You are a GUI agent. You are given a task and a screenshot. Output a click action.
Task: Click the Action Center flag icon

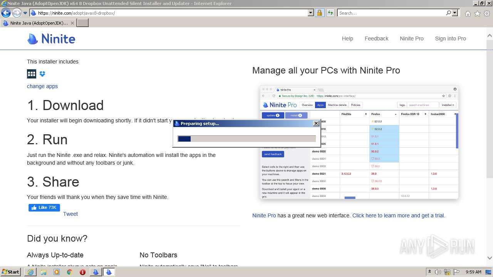[456, 272]
